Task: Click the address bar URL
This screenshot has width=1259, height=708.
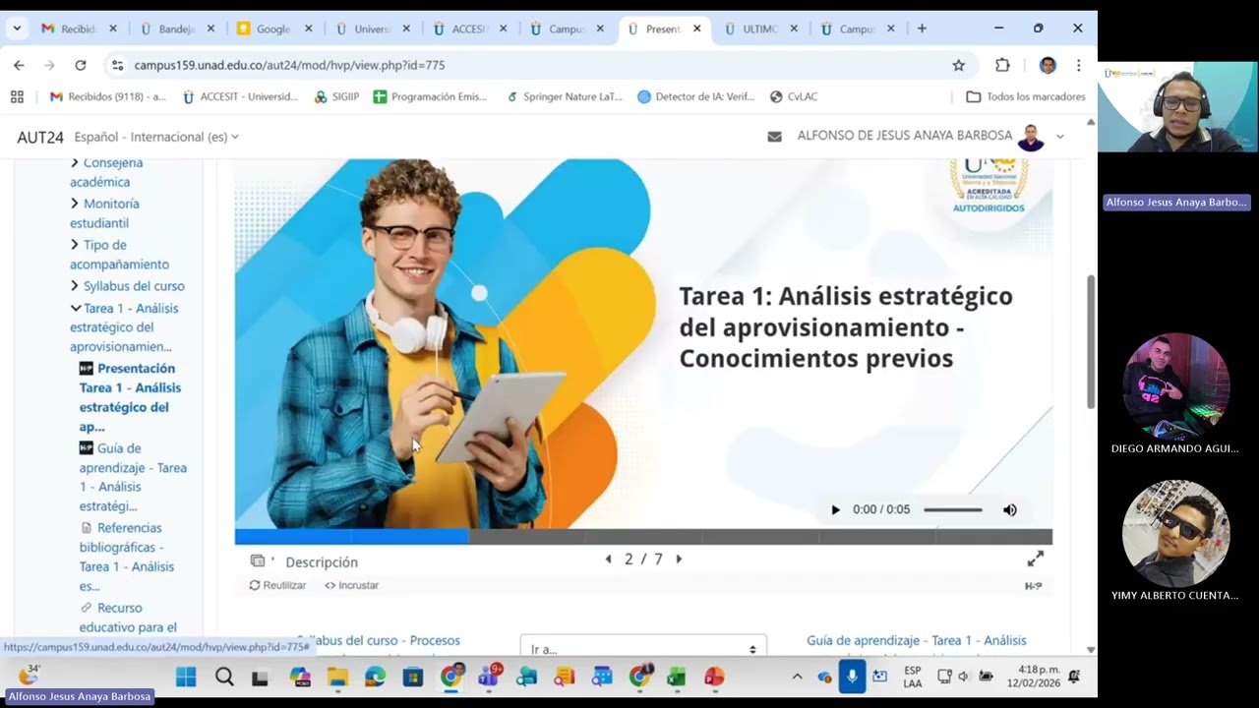Action: 289,65
